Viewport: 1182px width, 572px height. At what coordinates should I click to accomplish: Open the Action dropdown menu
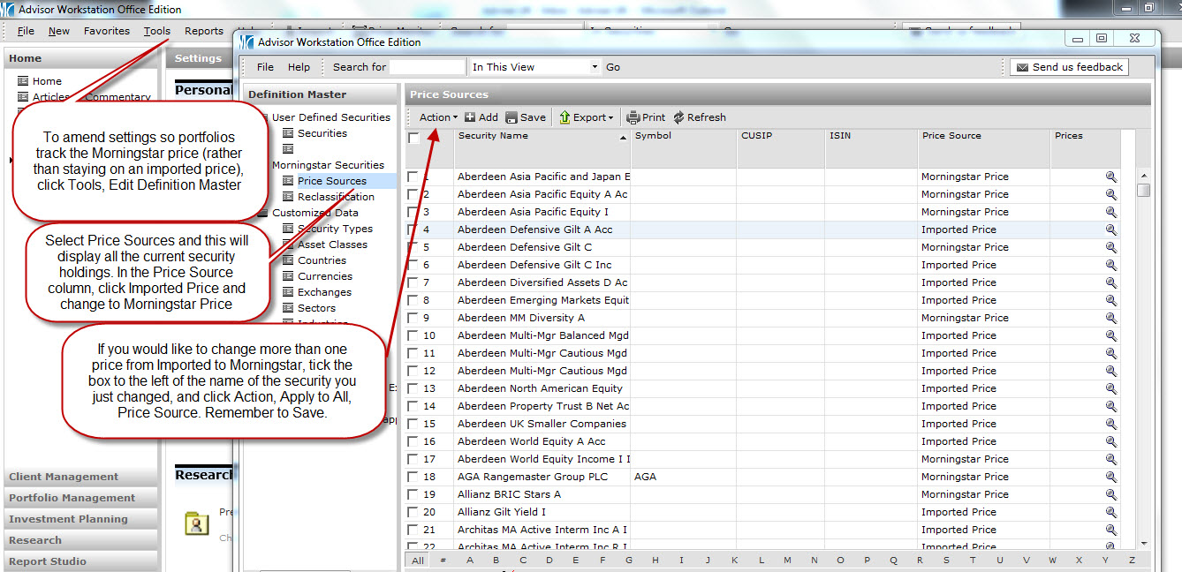point(438,117)
